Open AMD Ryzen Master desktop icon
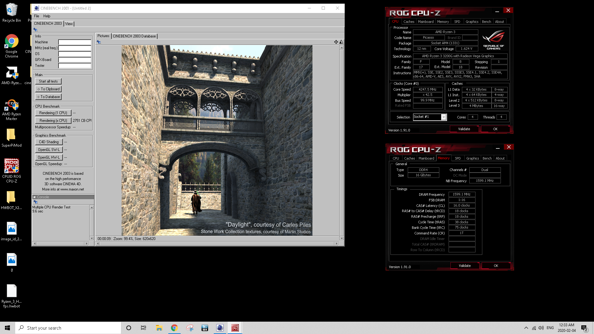The width and height of the screenshot is (594, 334). pos(11,110)
